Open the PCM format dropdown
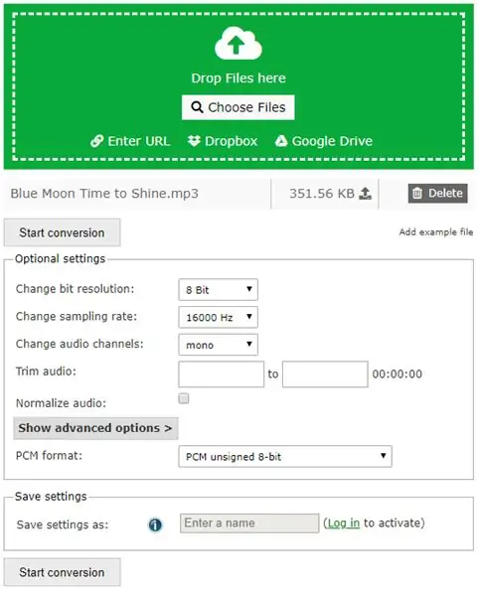 click(x=285, y=456)
